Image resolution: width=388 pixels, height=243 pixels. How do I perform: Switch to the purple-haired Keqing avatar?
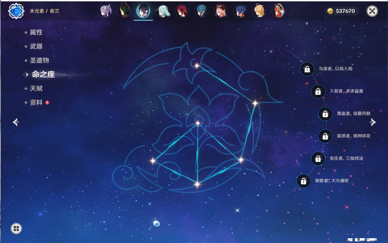point(105,11)
